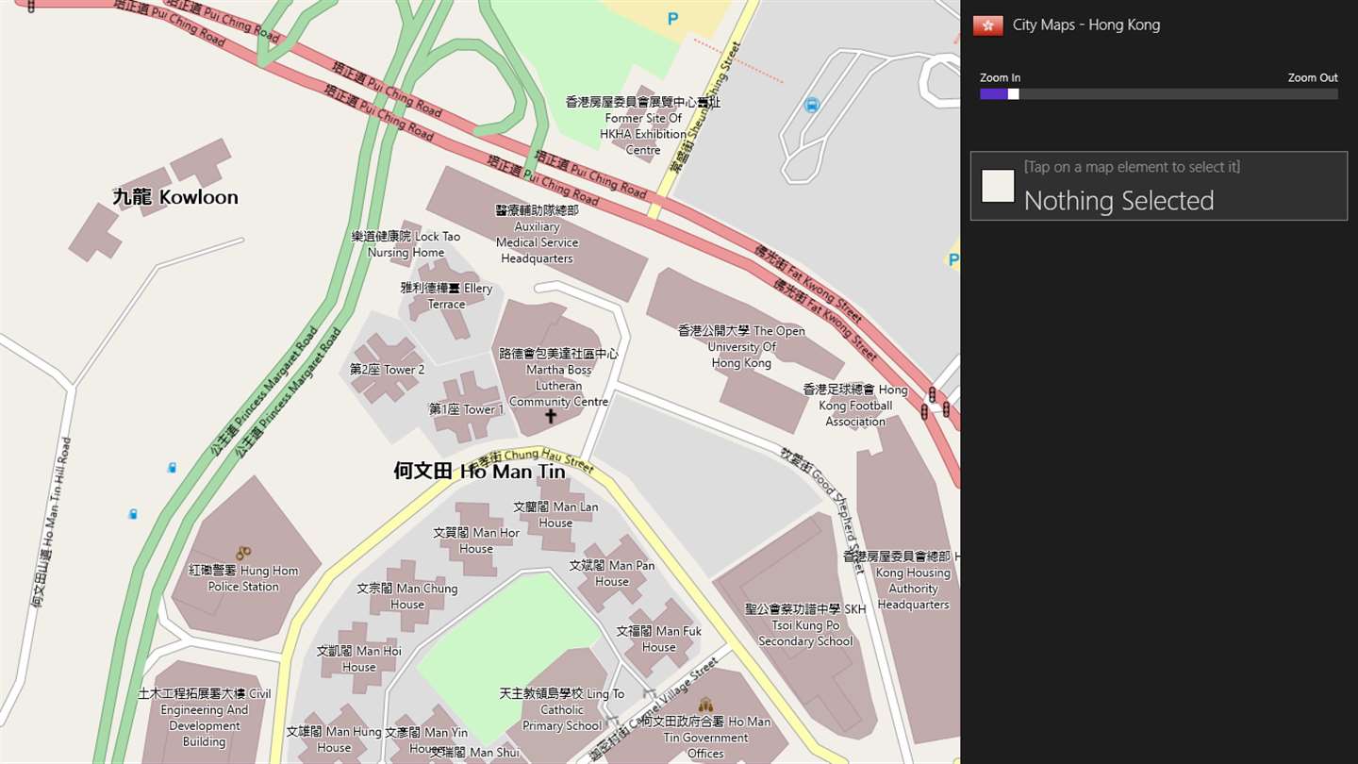Click the Nothing Selected info panel

pos(1159,186)
